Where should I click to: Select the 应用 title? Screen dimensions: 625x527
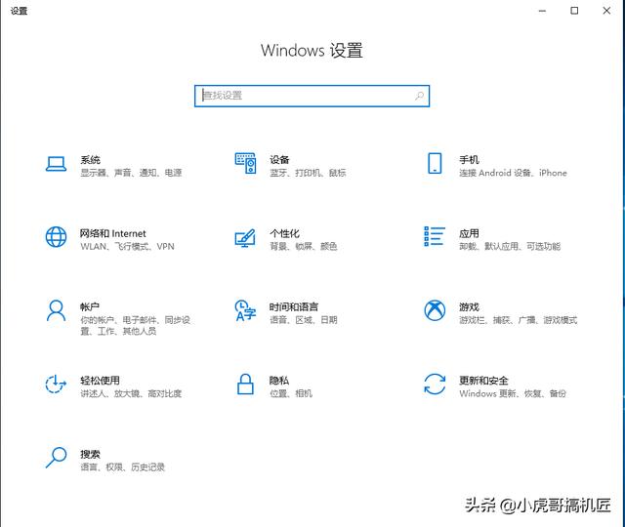coord(469,233)
